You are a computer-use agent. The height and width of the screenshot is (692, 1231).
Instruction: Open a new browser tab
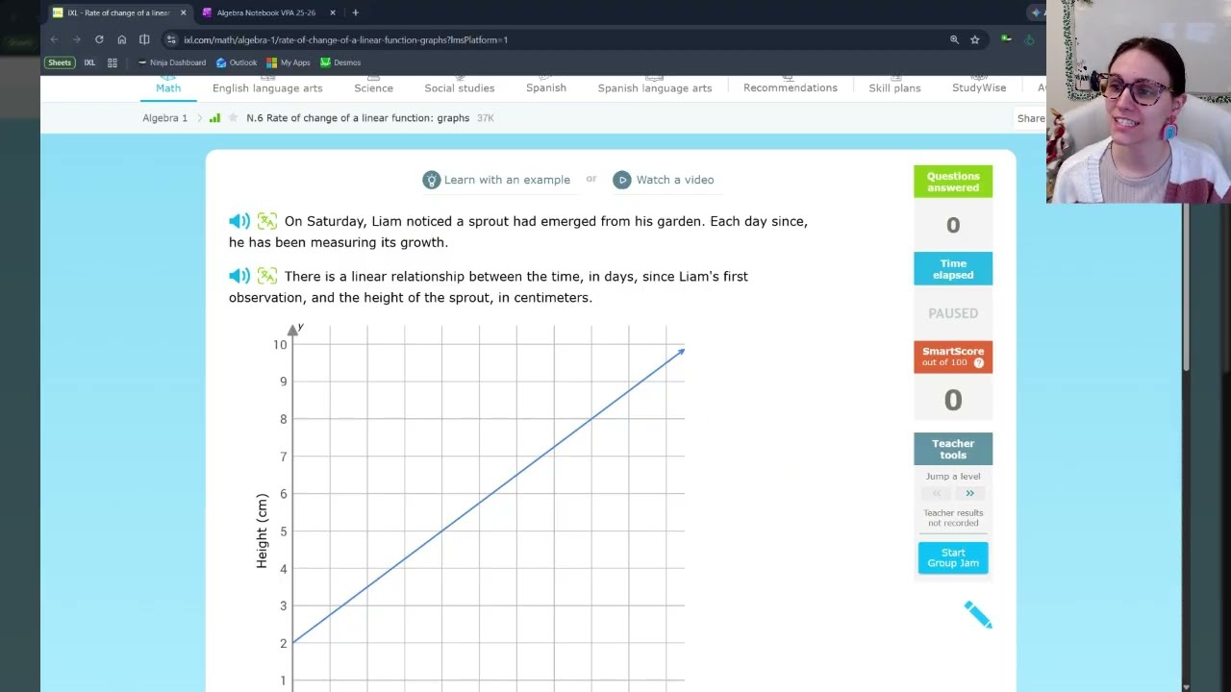[x=356, y=12]
